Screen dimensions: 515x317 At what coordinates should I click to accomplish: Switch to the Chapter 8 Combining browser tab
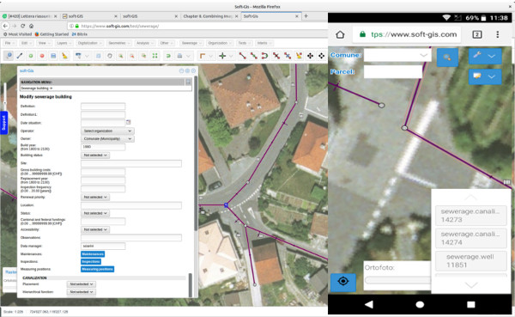pyautogui.click(x=210, y=16)
